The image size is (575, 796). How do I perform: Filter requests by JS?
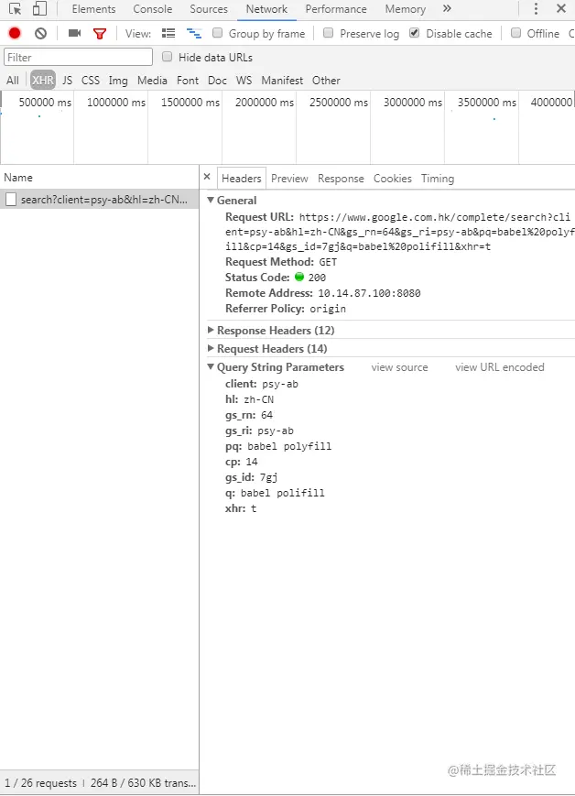coord(68,81)
